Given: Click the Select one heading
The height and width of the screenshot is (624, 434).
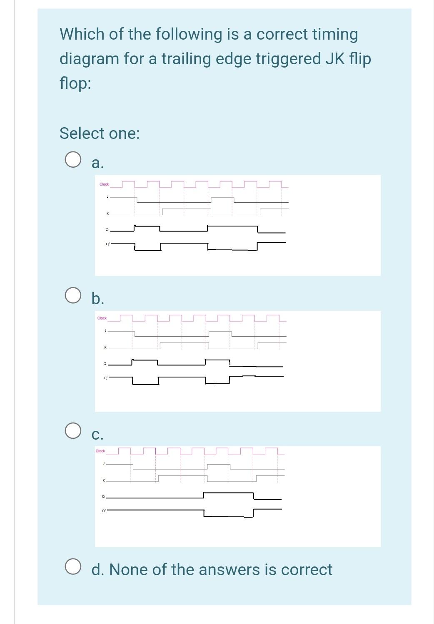Looking at the screenshot, I should click(100, 133).
